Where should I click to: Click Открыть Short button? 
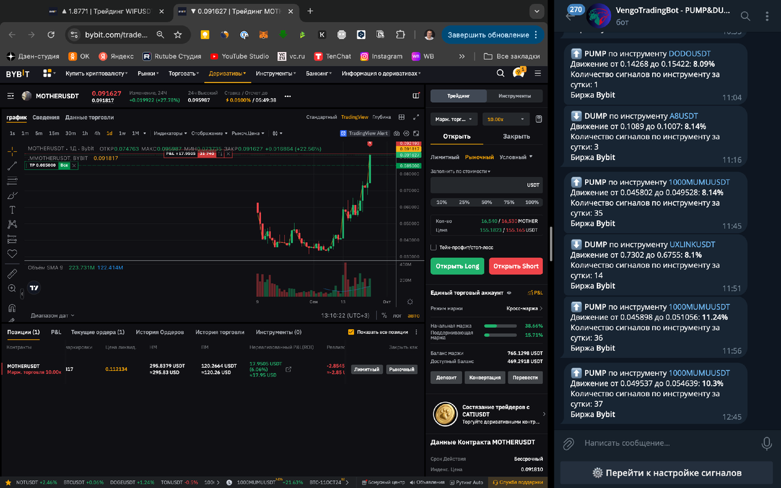[x=515, y=266]
